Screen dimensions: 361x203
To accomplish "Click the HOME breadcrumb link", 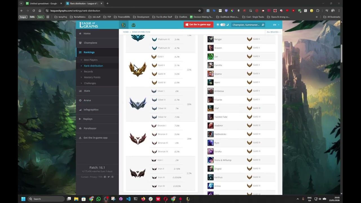I will [x=126, y=32].
